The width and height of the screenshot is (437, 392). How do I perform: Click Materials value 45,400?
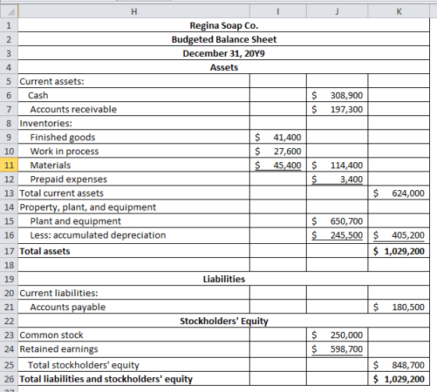(x=278, y=165)
